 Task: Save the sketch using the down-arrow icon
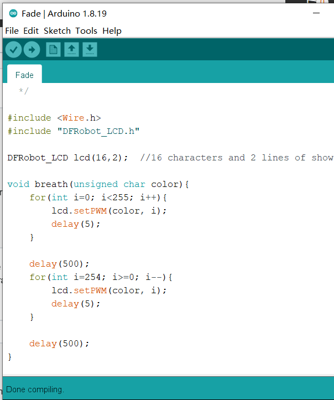[x=90, y=50]
